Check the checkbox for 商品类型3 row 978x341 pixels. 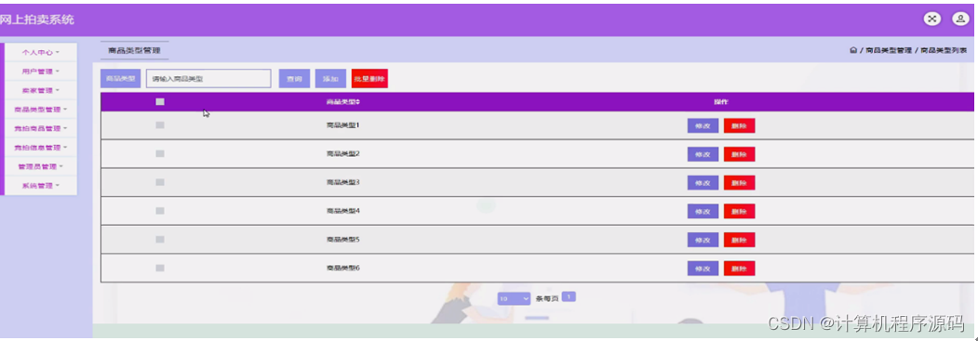point(160,182)
